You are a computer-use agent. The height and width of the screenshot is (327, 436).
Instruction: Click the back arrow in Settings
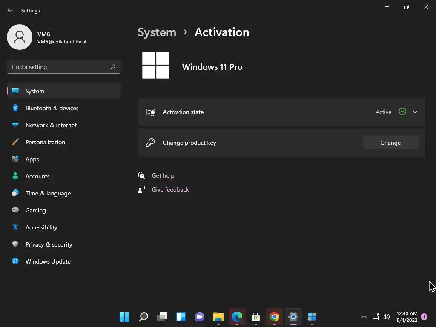pyautogui.click(x=10, y=10)
